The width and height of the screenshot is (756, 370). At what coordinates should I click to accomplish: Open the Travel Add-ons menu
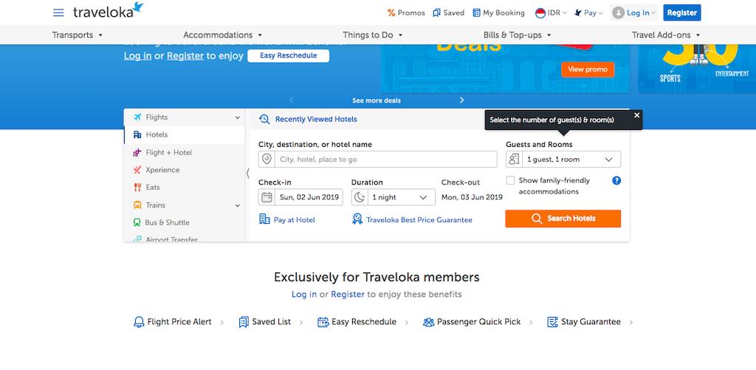[666, 35]
